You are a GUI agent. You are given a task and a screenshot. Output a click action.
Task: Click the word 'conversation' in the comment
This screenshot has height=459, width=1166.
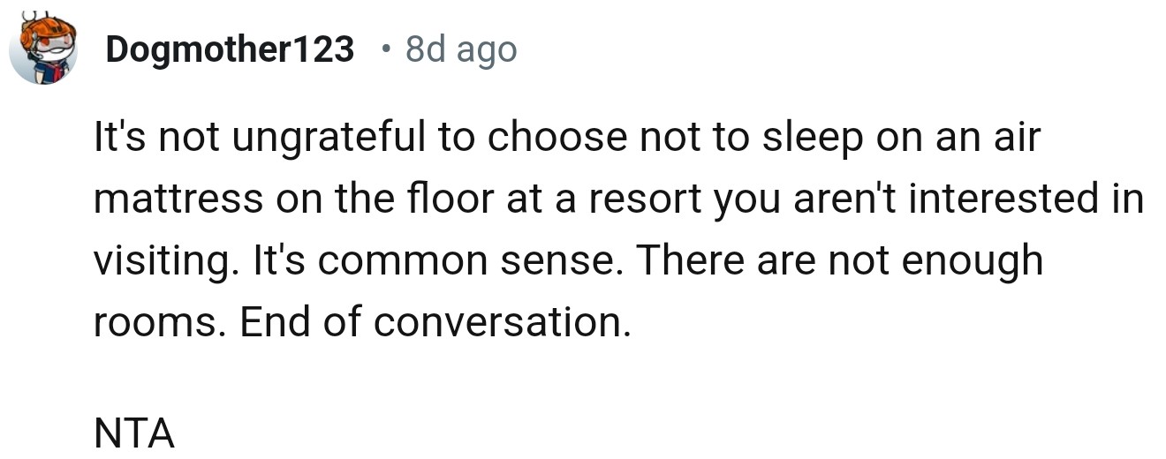[x=501, y=322]
